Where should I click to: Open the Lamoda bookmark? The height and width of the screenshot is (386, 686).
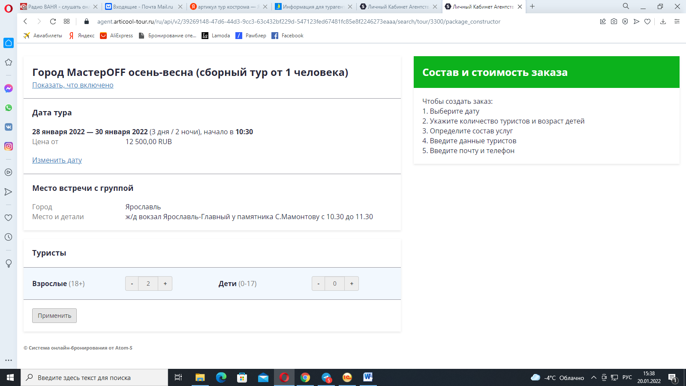[216, 36]
